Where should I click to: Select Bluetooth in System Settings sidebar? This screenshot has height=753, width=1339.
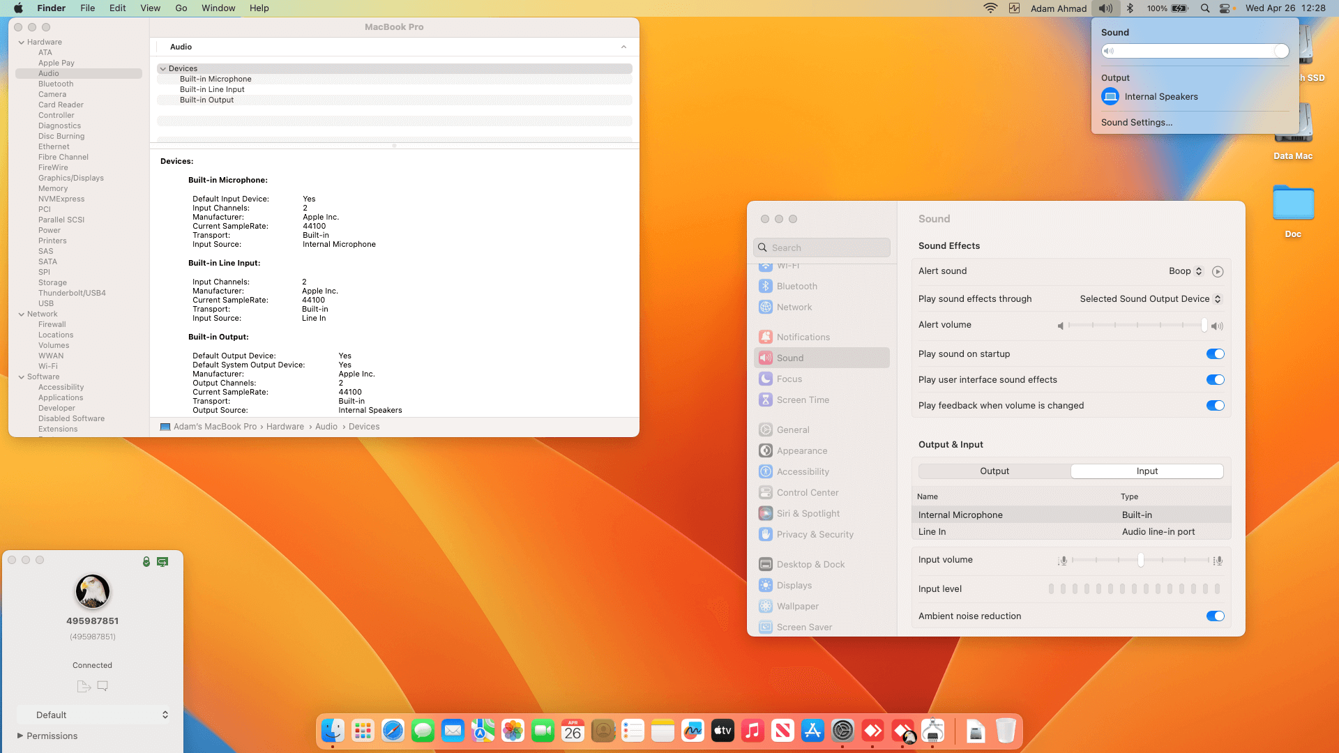click(x=822, y=287)
